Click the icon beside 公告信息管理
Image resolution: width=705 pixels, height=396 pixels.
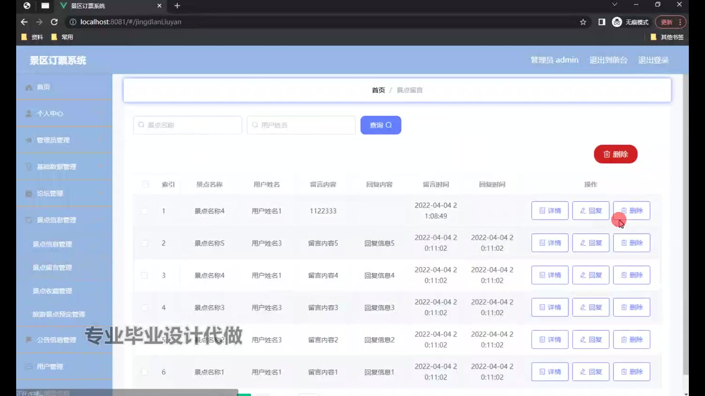pos(29,340)
